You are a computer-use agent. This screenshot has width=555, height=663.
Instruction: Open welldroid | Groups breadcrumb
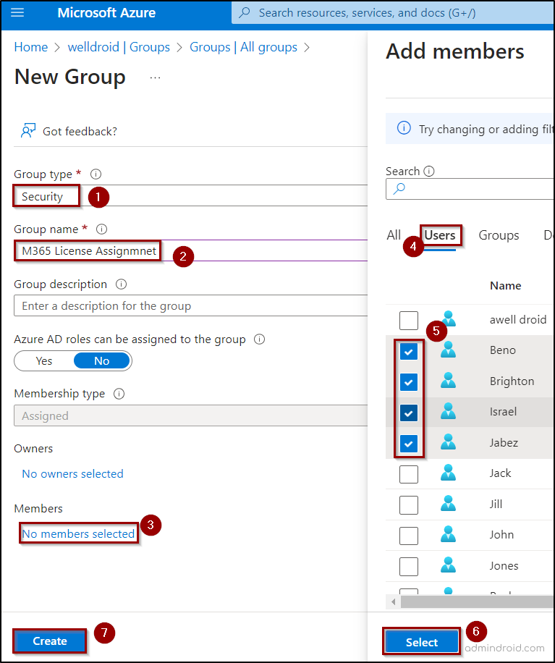(x=119, y=47)
